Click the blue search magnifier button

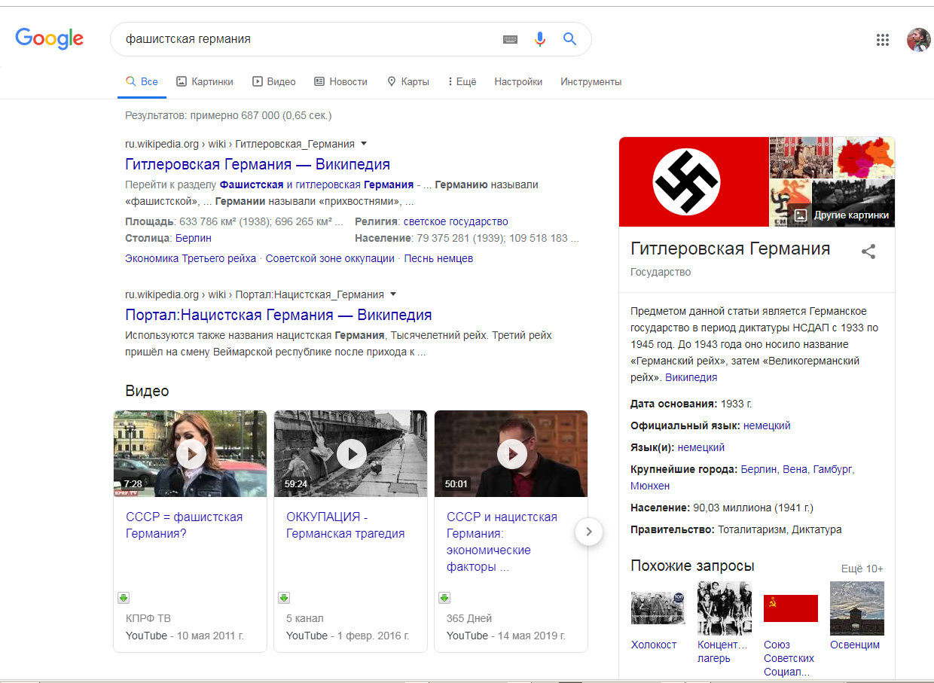[x=569, y=39]
